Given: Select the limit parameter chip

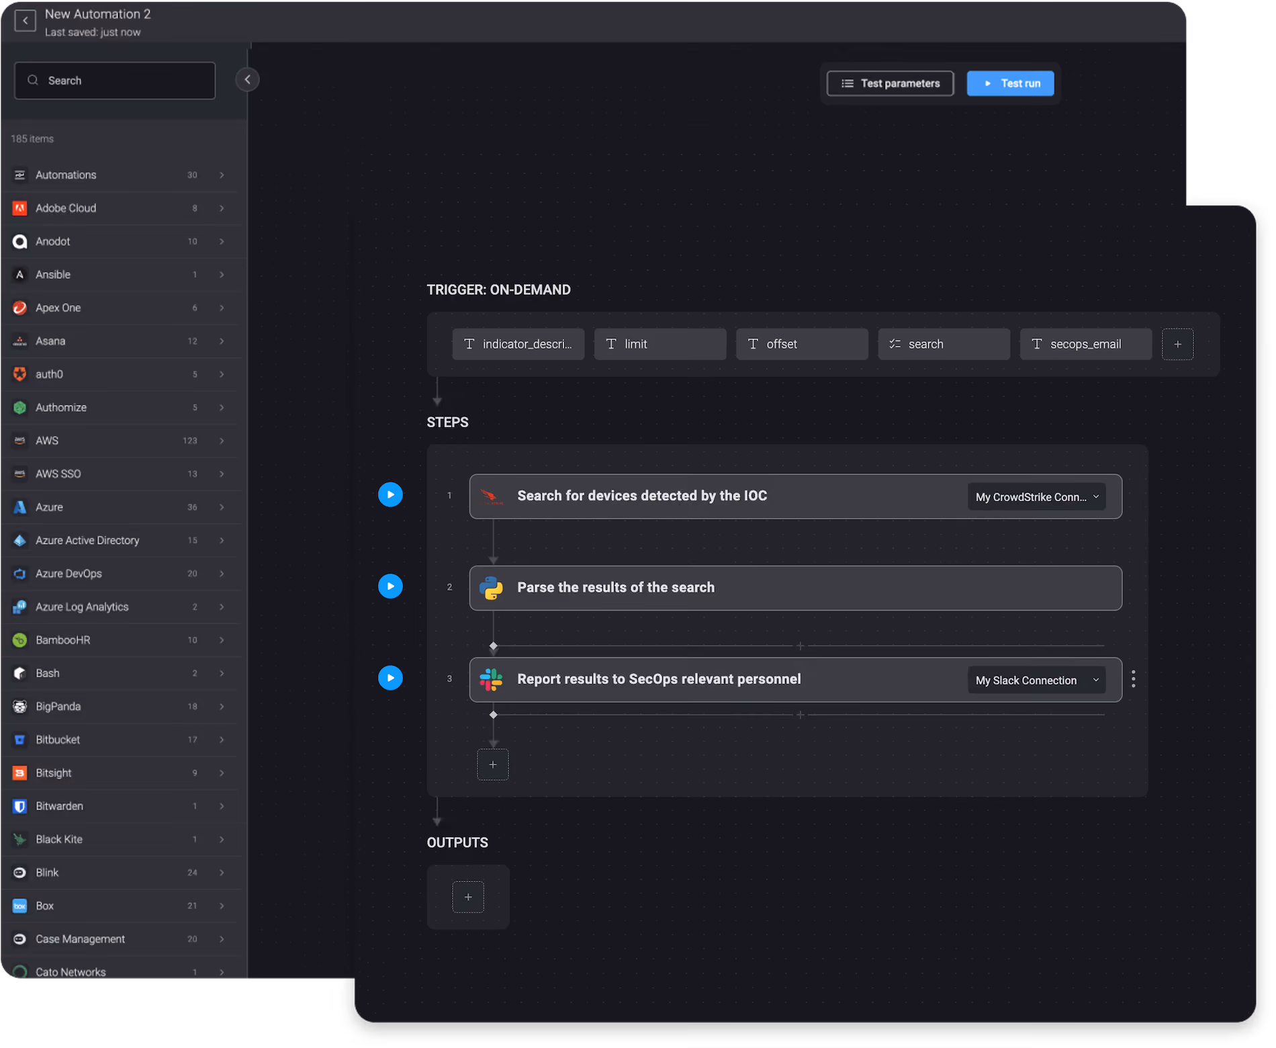Looking at the screenshot, I should (660, 344).
